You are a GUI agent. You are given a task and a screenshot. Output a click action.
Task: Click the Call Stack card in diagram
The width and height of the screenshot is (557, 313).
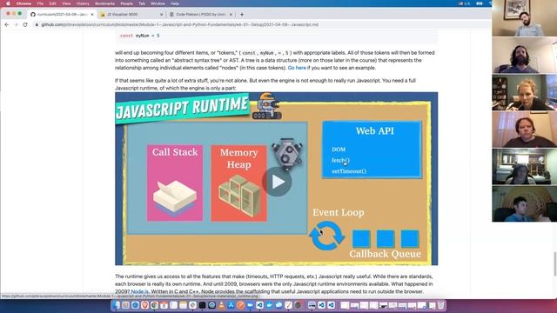tap(175, 183)
